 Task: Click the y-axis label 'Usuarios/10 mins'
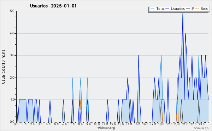tap(3, 67)
